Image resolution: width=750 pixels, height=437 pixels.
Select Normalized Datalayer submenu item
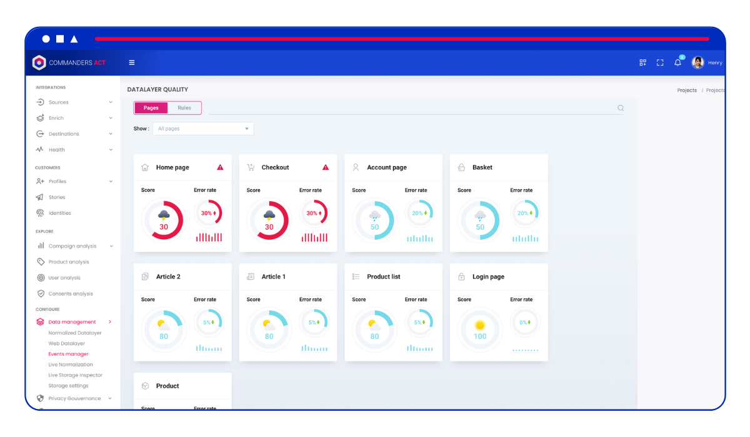75,333
